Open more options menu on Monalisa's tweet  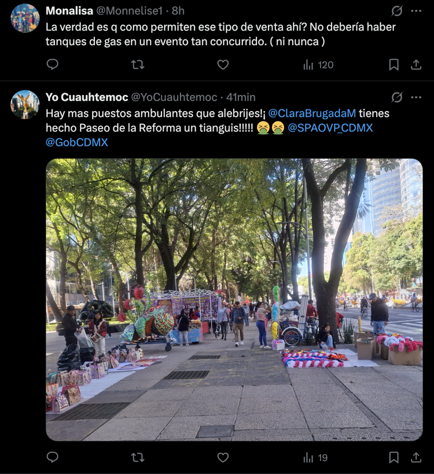[x=416, y=11]
